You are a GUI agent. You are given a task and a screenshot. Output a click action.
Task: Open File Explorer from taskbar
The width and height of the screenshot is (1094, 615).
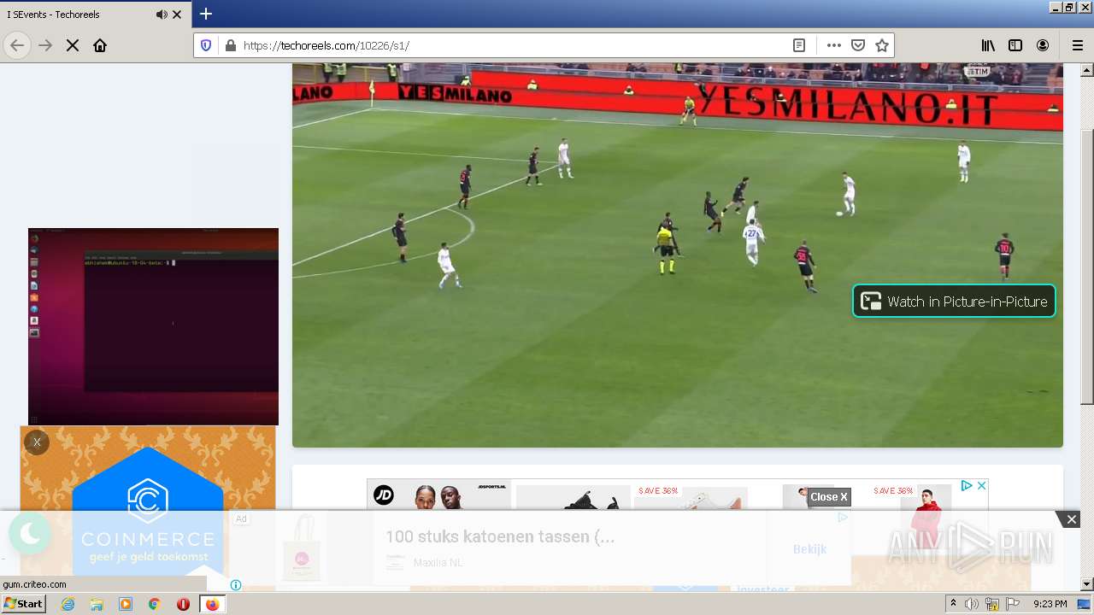(97, 604)
